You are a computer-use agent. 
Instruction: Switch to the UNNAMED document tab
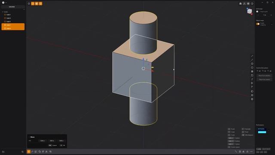coord(12,7)
